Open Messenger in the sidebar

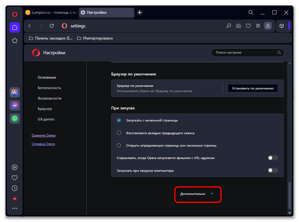(x=15, y=105)
